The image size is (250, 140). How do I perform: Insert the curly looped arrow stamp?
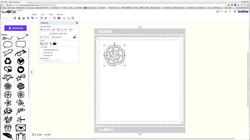click(21, 53)
